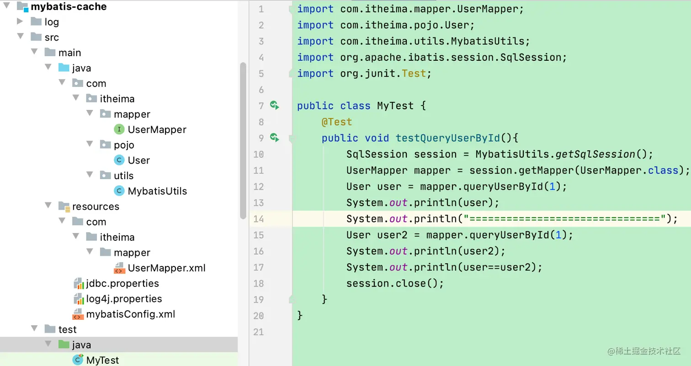
Task: Click line number 14 in the gutter
Action: [x=259, y=219]
